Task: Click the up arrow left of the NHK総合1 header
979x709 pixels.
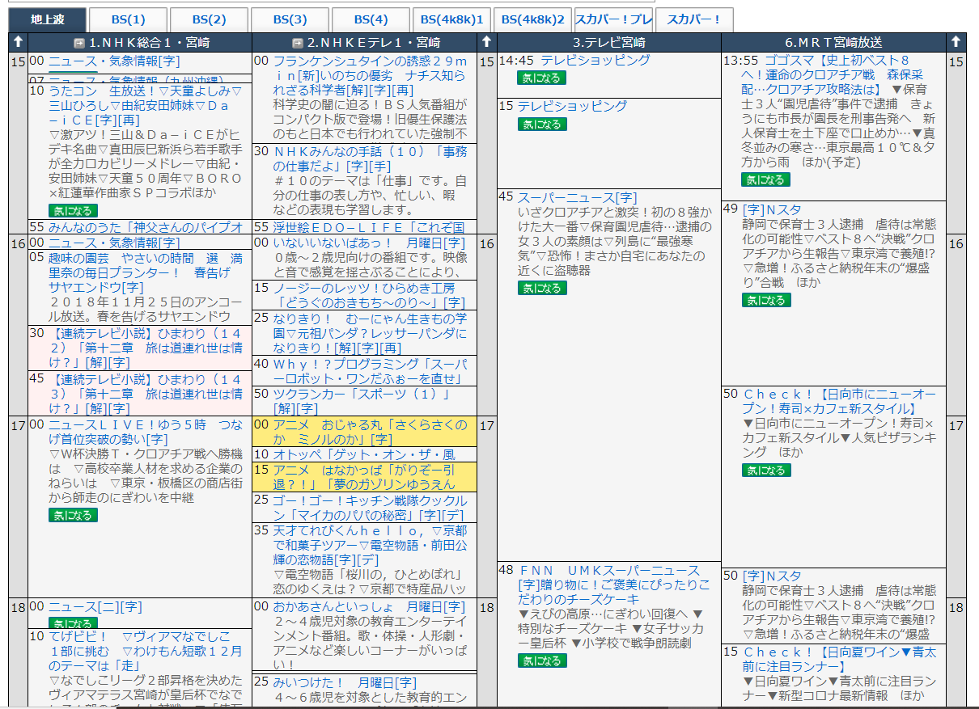Action: tap(19, 42)
